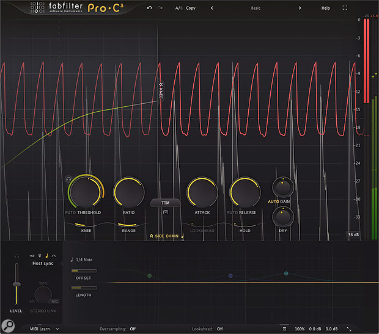Click the green EQ band node
The width and height of the screenshot is (379, 334).
click(150, 275)
